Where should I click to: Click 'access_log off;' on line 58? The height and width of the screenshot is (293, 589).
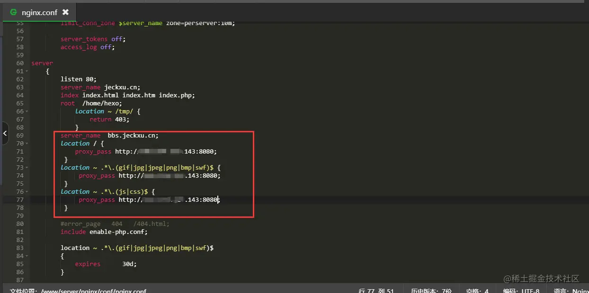click(88, 47)
